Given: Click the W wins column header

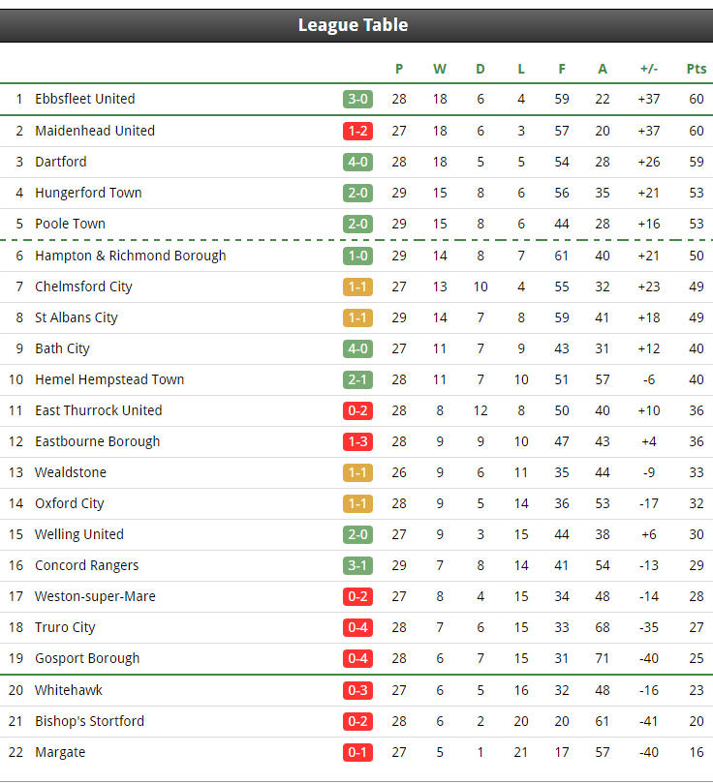Looking at the screenshot, I should click(x=440, y=69).
